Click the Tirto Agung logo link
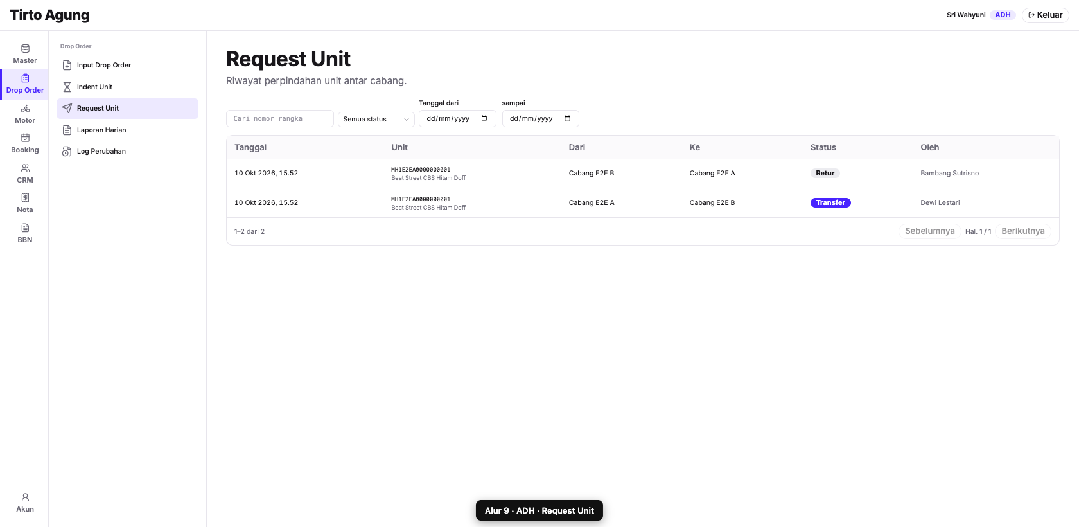1079x527 pixels. click(49, 15)
